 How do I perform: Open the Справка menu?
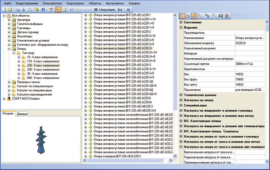click(x=134, y=3)
